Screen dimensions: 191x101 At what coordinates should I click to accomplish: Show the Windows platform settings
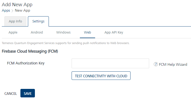point(63,32)
